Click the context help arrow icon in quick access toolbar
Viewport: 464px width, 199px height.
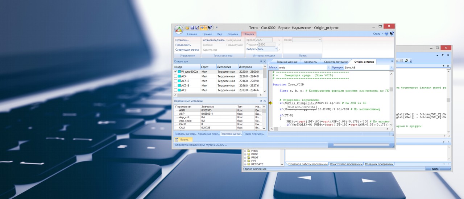pos(210,27)
